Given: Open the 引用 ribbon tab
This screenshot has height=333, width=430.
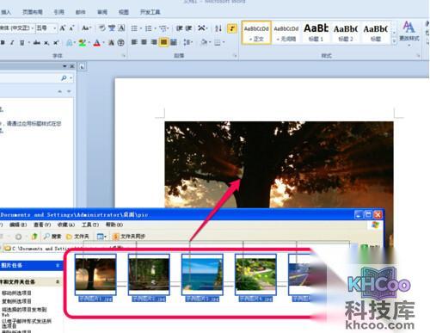Looking at the screenshot, I should coord(58,12).
